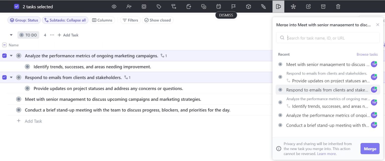Set priority using the flag icon
The width and height of the screenshot is (385, 161).
[x=233, y=6]
